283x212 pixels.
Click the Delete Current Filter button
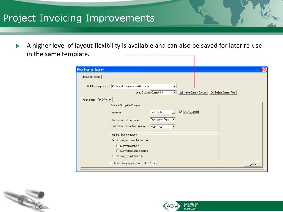[223, 92]
